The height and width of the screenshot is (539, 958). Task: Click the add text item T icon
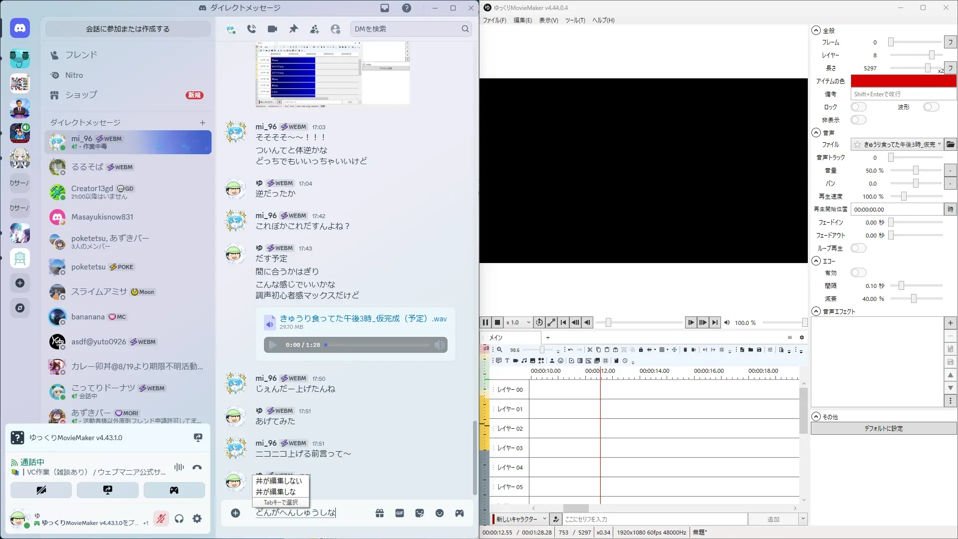tap(507, 361)
